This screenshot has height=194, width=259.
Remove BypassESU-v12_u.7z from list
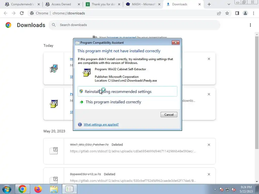pyautogui.click(x=209, y=174)
